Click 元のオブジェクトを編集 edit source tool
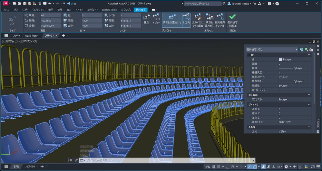This screenshot has height=171, width=322. (198, 20)
